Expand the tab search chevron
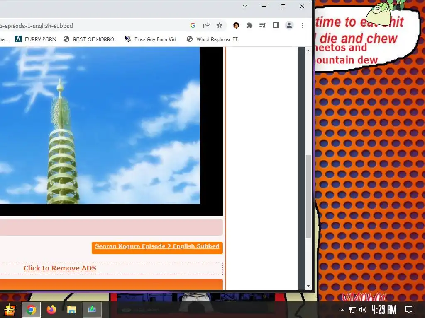 pyautogui.click(x=245, y=6)
